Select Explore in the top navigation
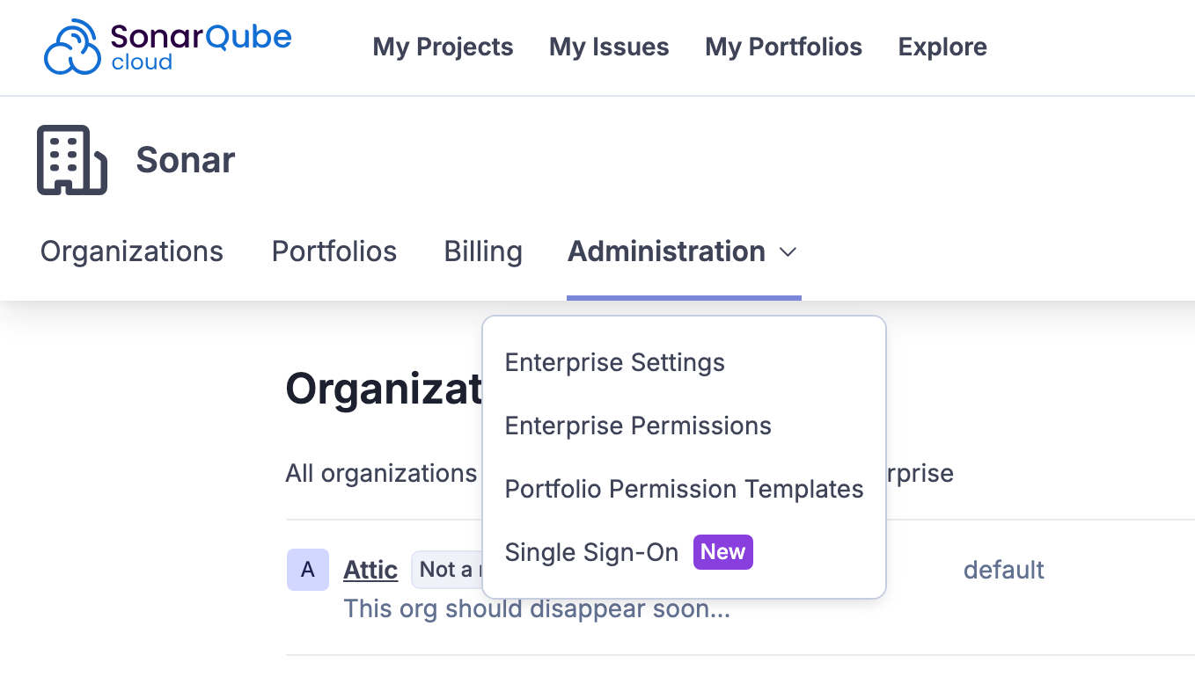1195x677 pixels. click(942, 47)
